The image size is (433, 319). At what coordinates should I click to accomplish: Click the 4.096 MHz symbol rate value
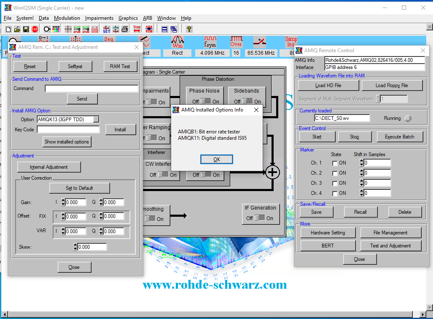212,53
